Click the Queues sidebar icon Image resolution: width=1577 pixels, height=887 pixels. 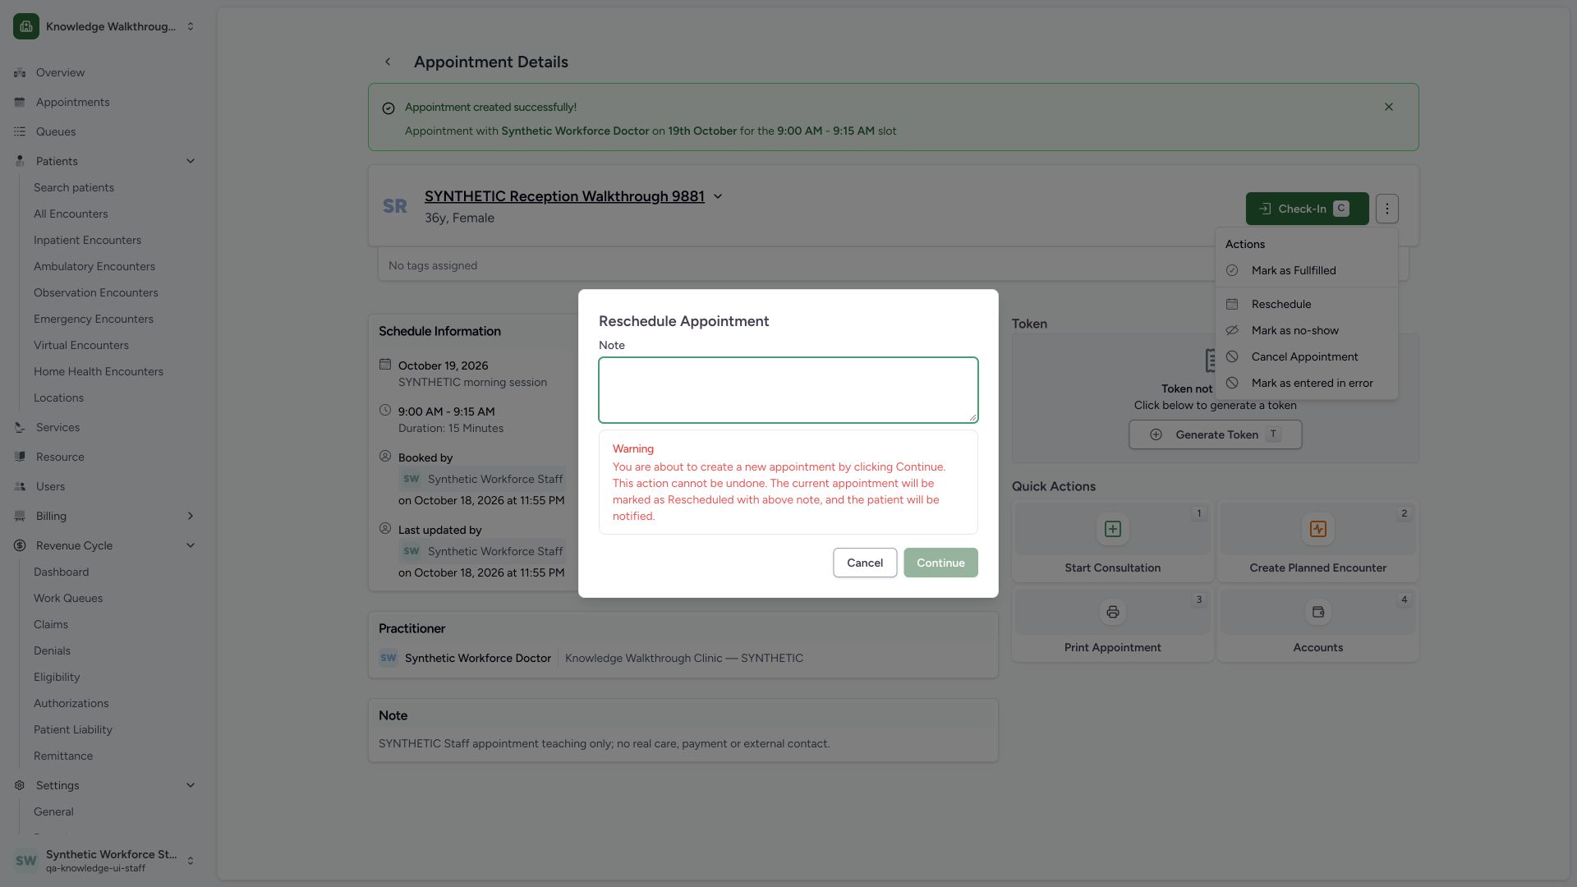pos(20,131)
